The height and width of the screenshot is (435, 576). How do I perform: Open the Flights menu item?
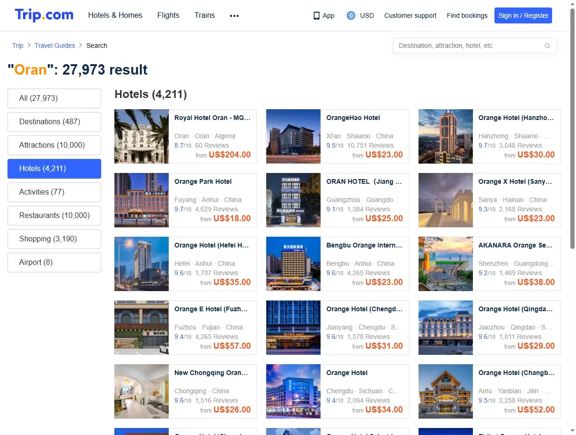click(x=168, y=15)
